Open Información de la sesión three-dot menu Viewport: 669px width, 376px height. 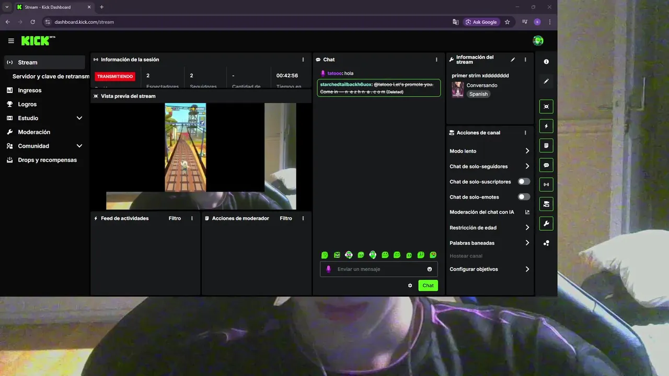(303, 60)
